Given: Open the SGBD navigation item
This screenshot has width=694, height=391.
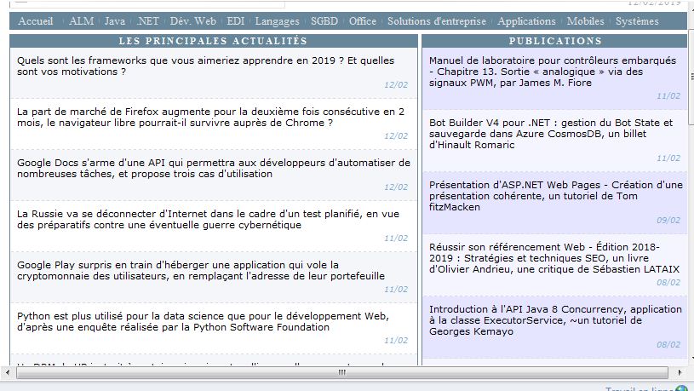Looking at the screenshot, I should tap(324, 21).
